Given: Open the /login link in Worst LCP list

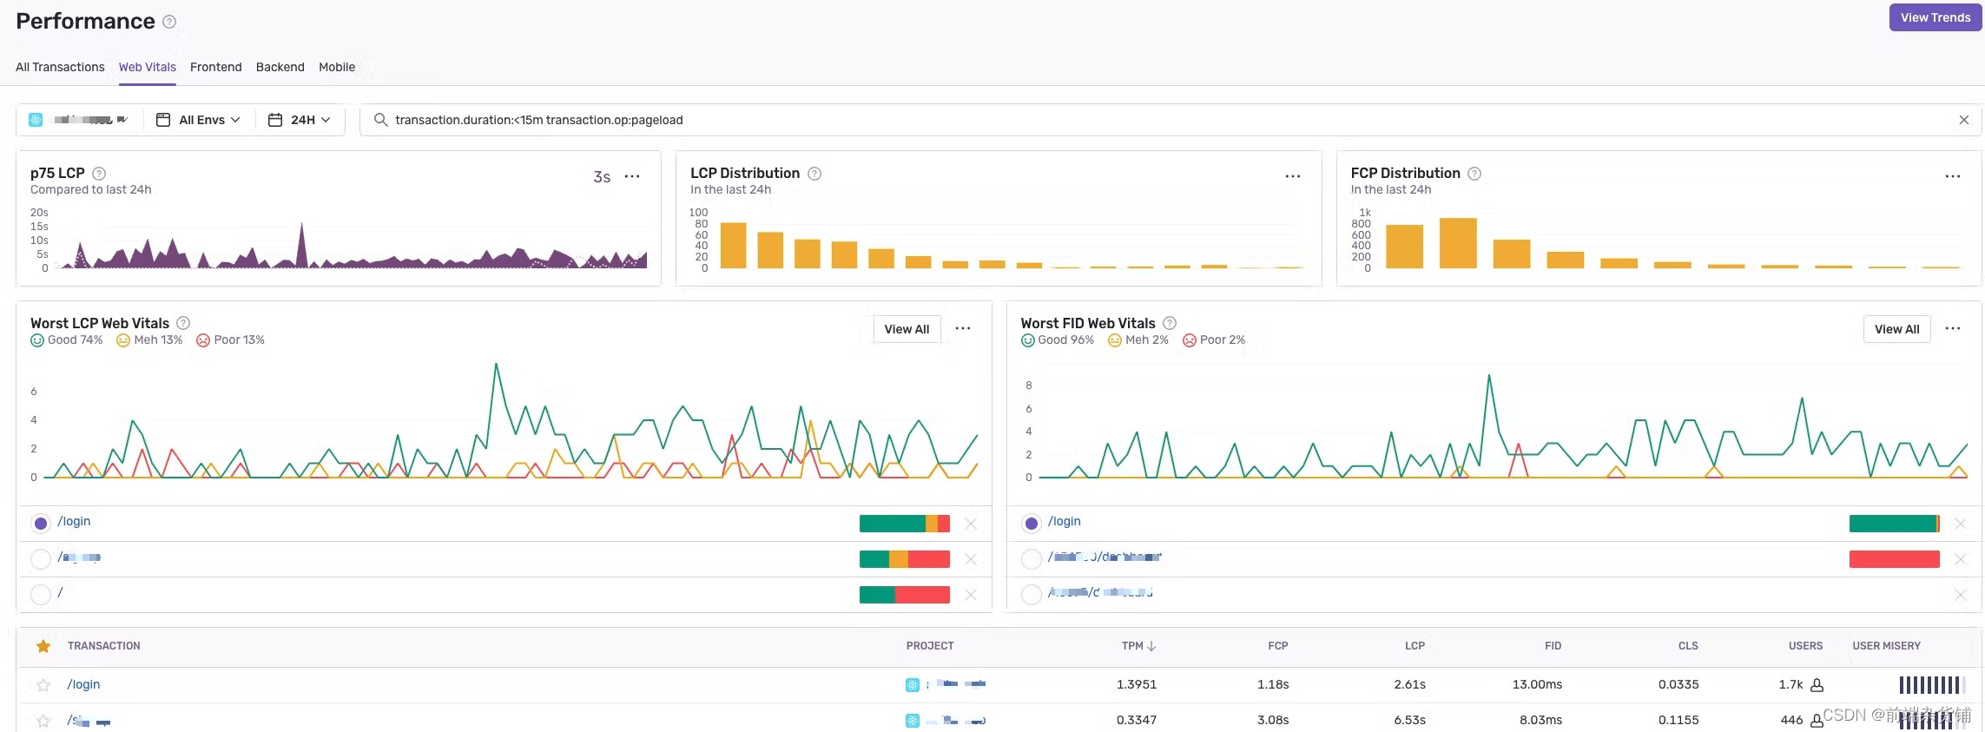Looking at the screenshot, I should coord(74,521).
